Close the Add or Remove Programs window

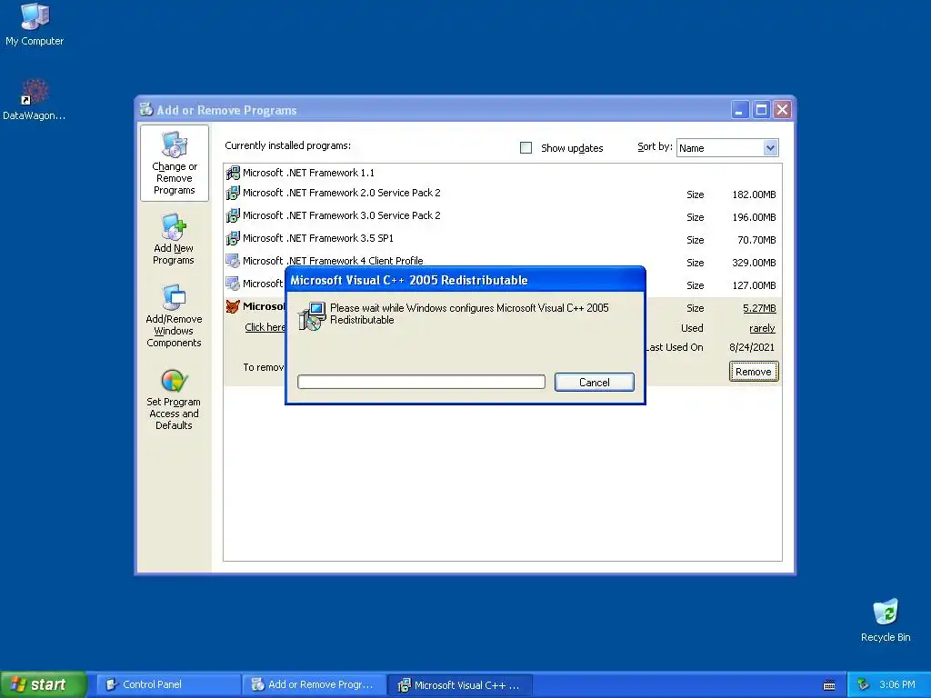point(783,110)
